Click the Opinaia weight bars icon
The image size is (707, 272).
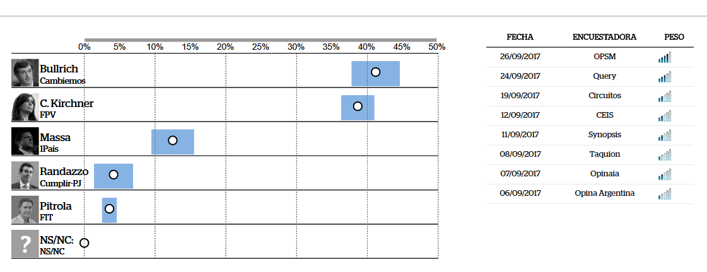coord(664,174)
